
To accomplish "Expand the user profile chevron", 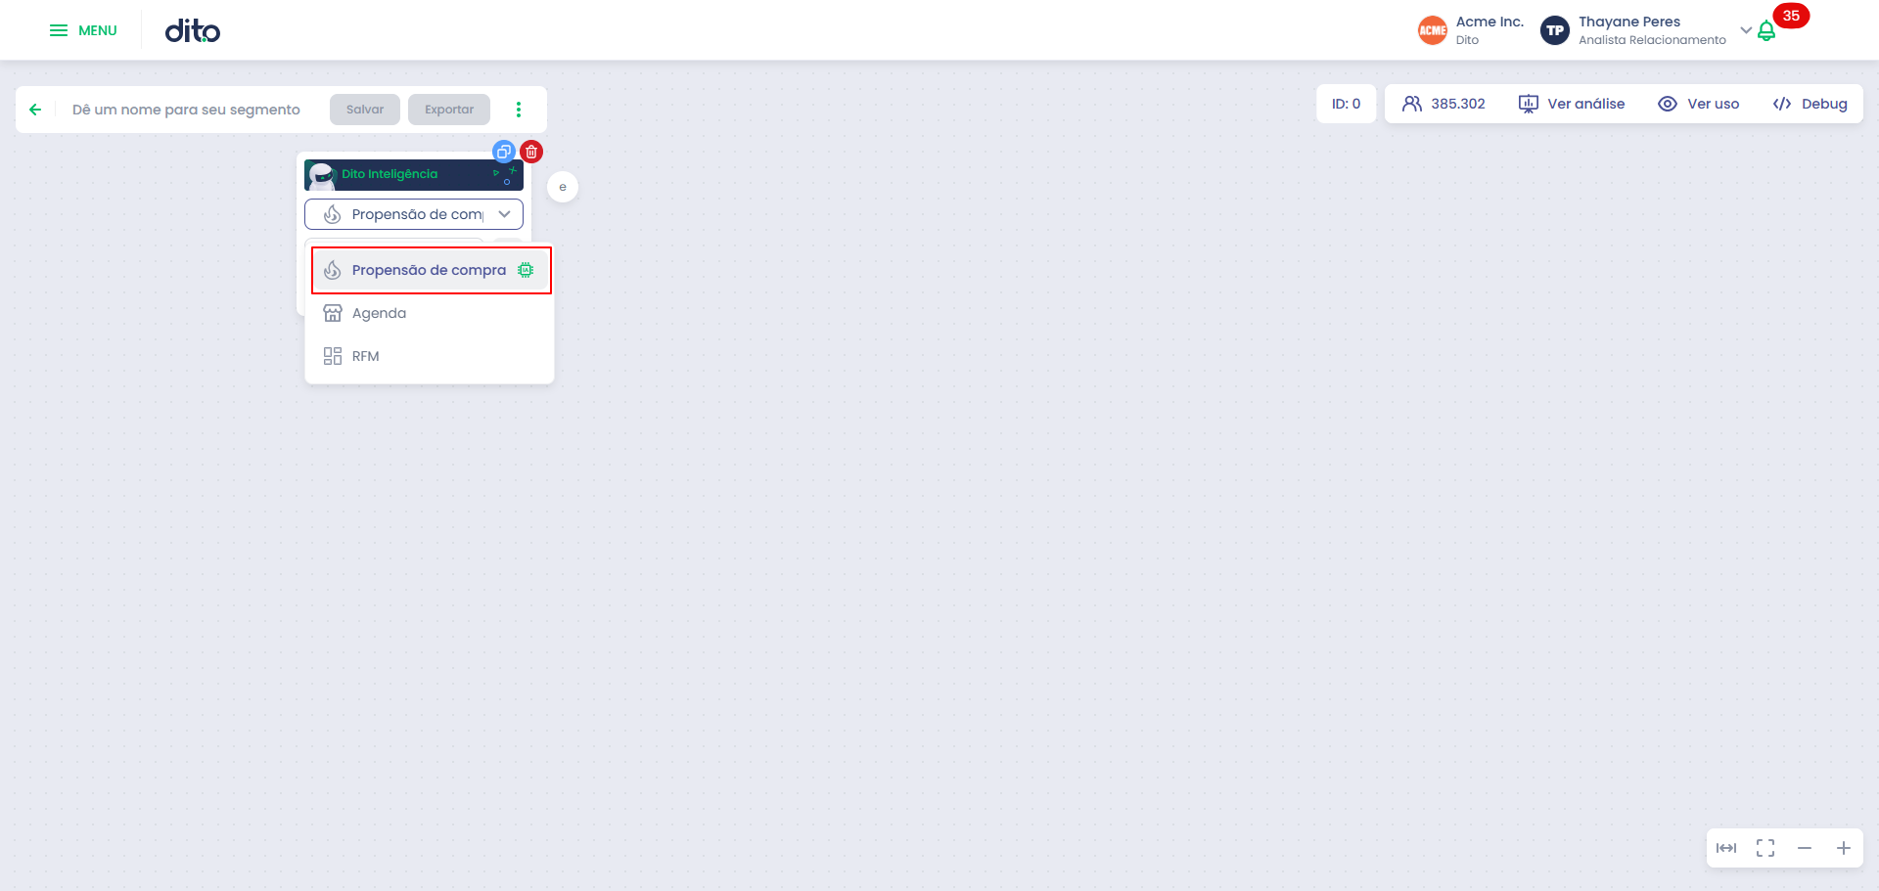I will click(x=1746, y=30).
